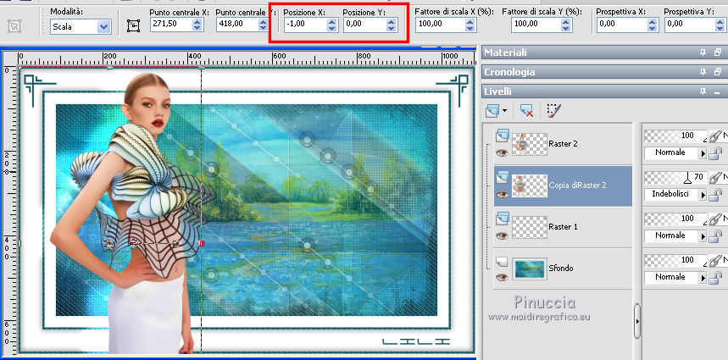Increase Fattore di scala Y spinner
This screenshot has height=360, width=728.
pyautogui.click(x=566, y=21)
